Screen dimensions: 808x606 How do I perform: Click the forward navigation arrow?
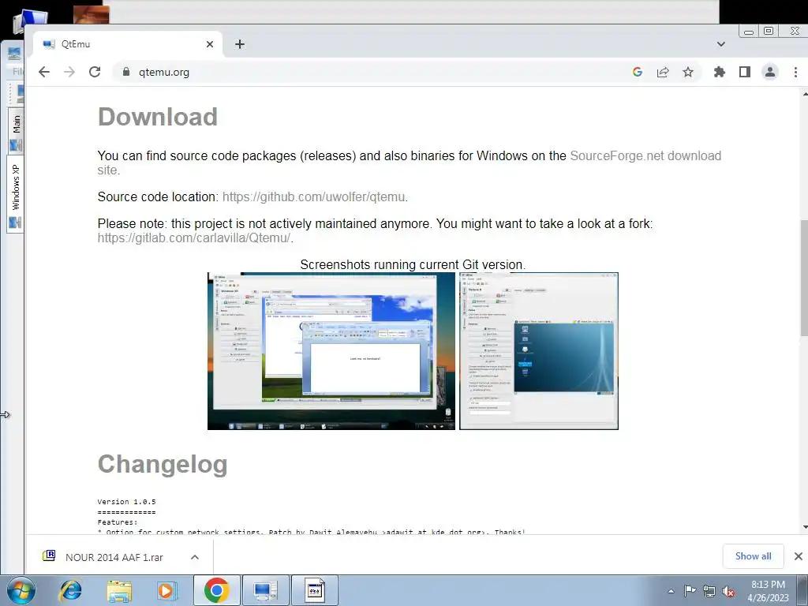tap(69, 72)
